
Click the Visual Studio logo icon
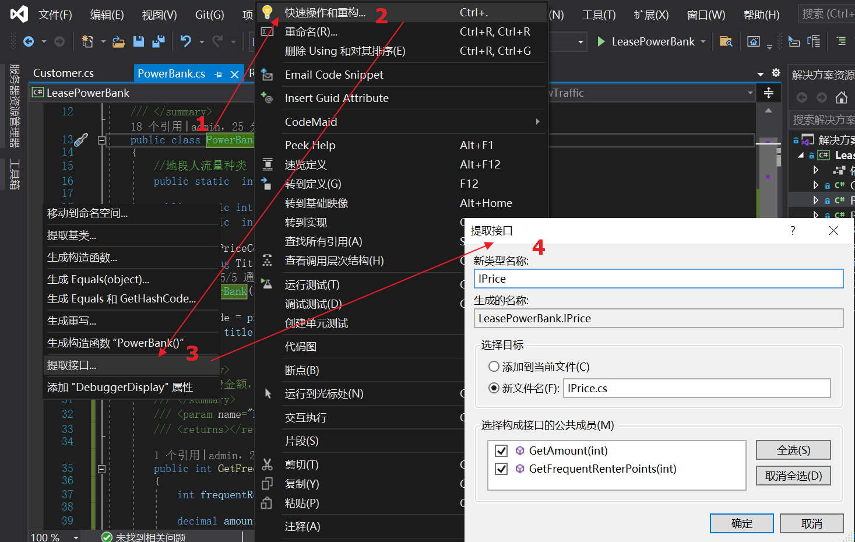click(x=19, y=13)
